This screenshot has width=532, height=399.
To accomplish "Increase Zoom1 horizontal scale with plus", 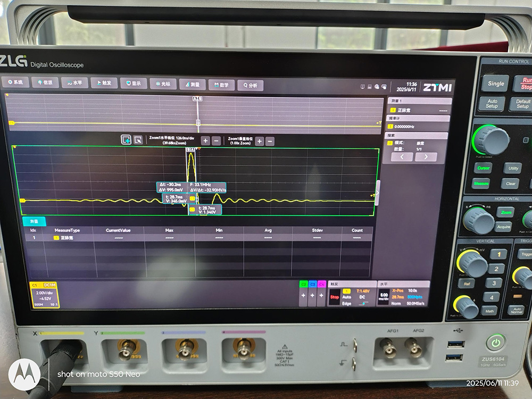I will click(205, 141).
